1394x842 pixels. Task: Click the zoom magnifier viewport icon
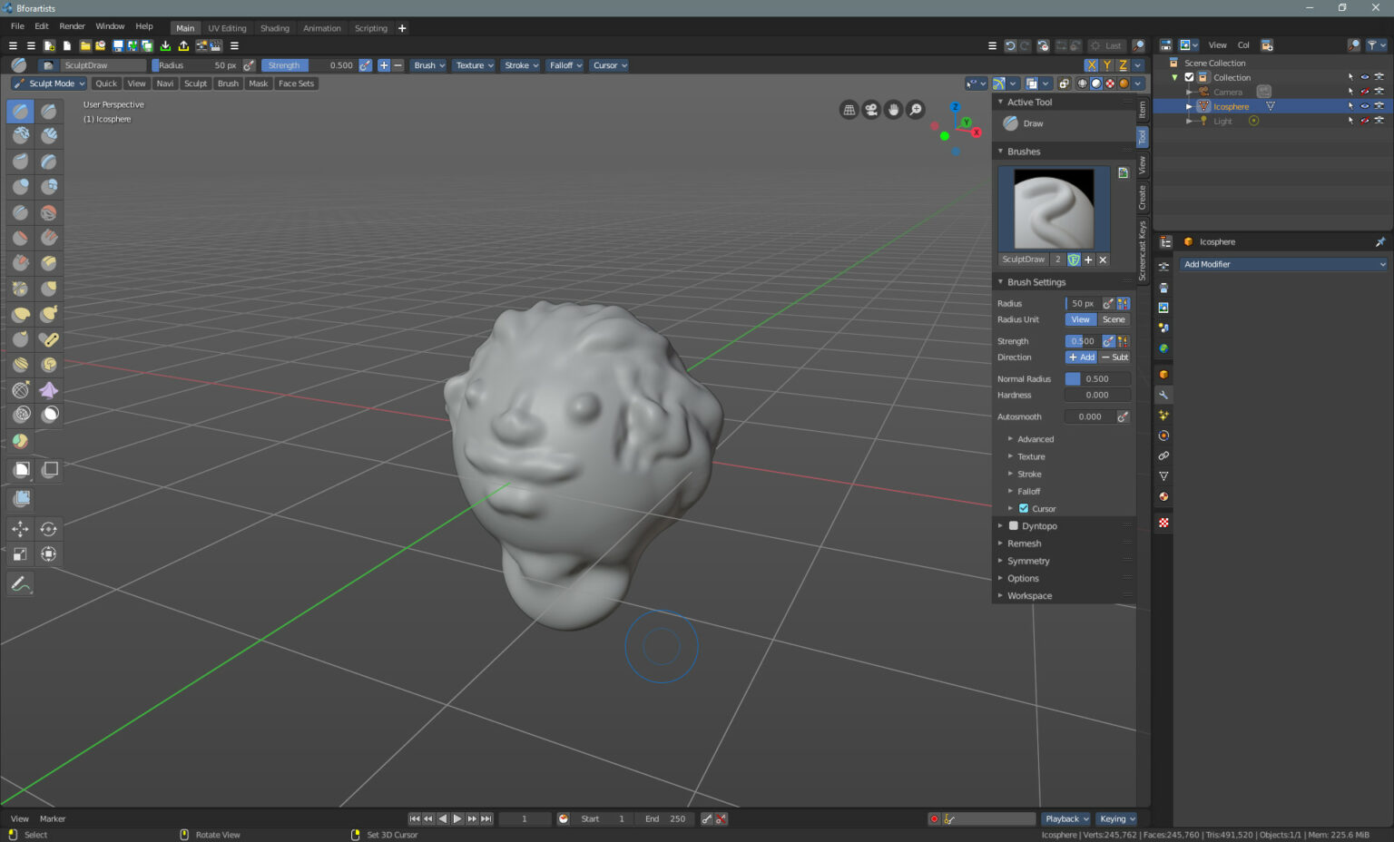coord(916,110)
